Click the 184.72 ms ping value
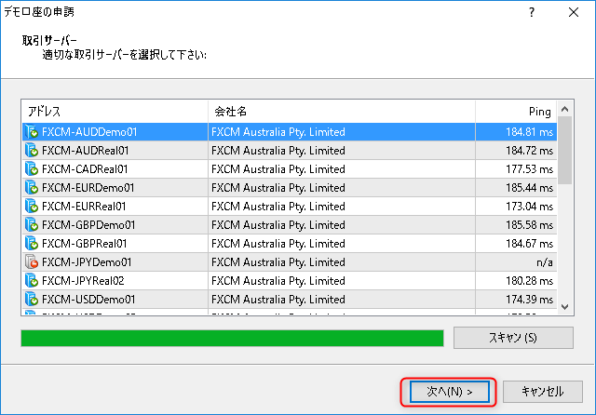This screenshot has height=415, width=596. click(529, 151)
